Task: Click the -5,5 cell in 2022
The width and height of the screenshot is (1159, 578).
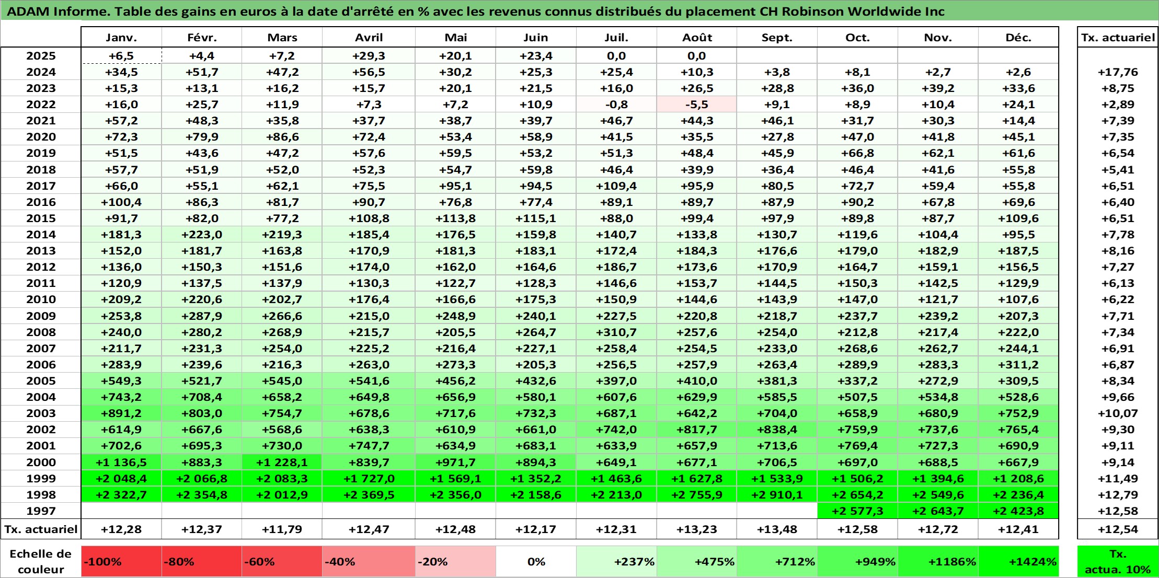Action: click(x=697, y=105)
